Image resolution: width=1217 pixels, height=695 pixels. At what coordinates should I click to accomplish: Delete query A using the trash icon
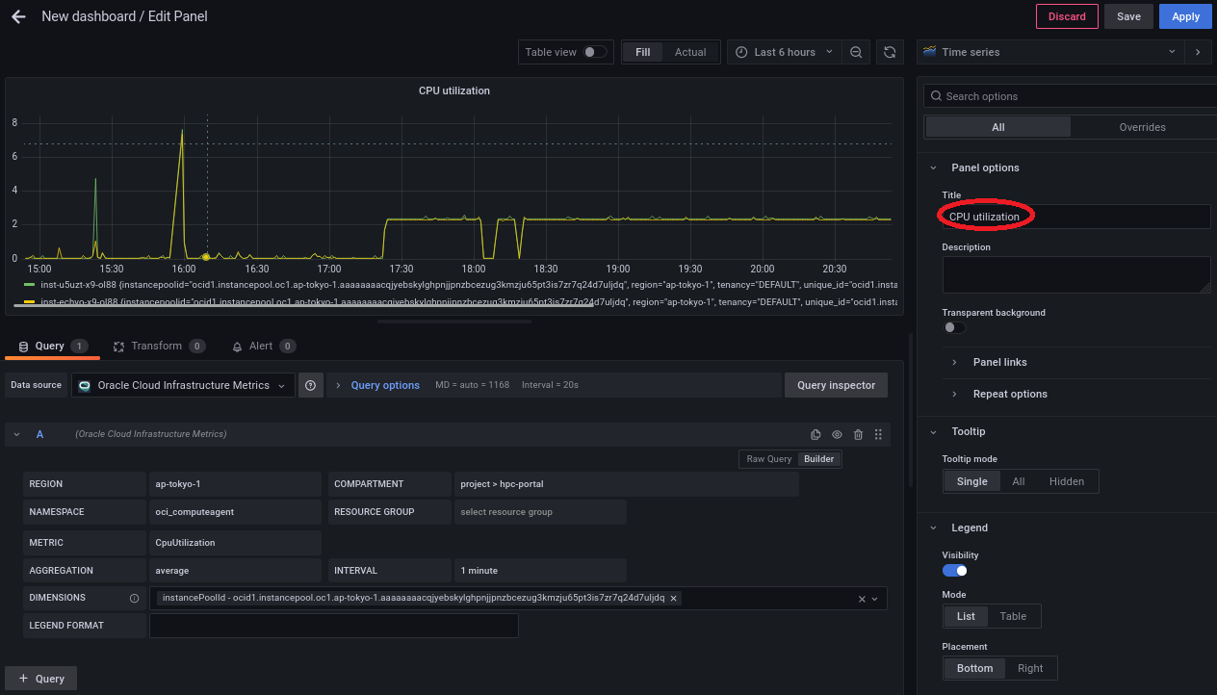(x=858, y=435)
